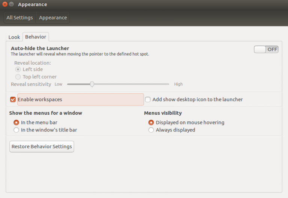
Task: Select In the menu bar option
Action: tap(16, 123)
